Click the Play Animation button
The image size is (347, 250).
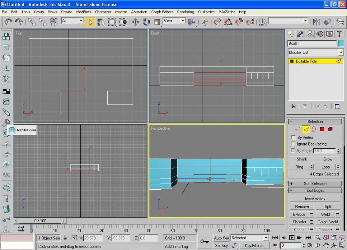coord(291,238)
